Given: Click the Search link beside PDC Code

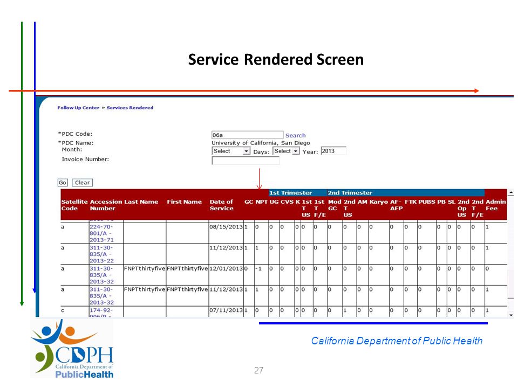Looking at the screenshot, I should [295, 135].
